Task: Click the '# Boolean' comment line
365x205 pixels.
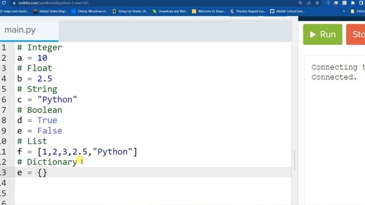Action: (x=39, y=110)
